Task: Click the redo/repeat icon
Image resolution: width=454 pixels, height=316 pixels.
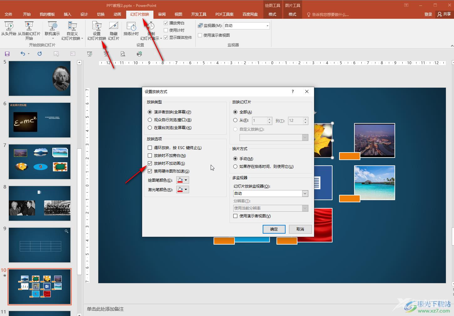Action: coord(39,54)
